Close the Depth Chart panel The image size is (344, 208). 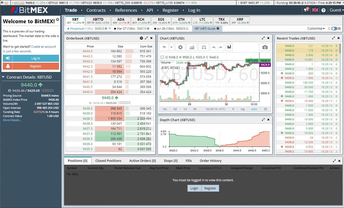click(268, 120)
